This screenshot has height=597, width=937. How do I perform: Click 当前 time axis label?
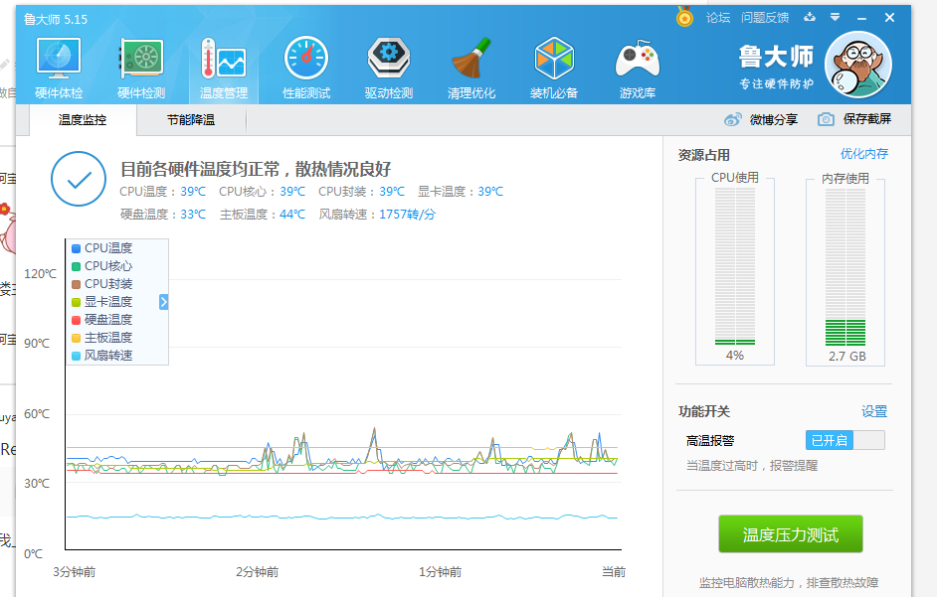click(614, 572)
